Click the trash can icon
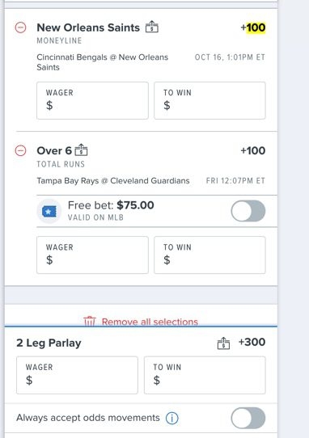The width and height of the screenshot is (309, 438). pyautogui.click(x=90, y=322)
